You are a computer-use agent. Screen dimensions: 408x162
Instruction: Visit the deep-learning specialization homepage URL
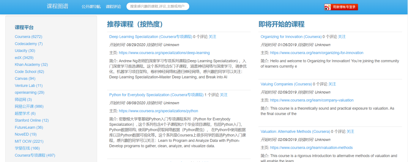(164, 53)
